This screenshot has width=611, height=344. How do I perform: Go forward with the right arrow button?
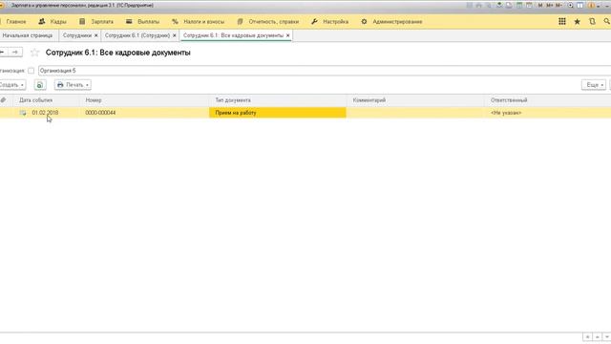(x=15, y=52)
